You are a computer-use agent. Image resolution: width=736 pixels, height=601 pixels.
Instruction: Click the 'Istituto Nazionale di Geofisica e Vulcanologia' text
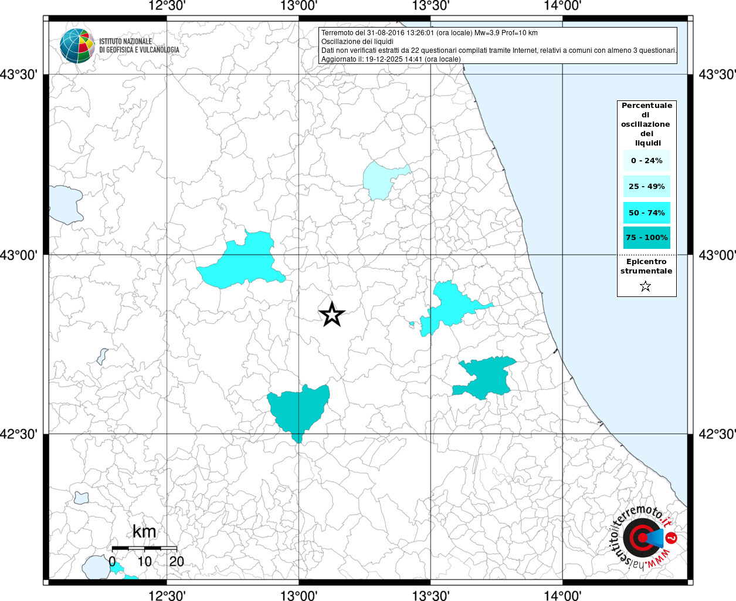point(139,46)
